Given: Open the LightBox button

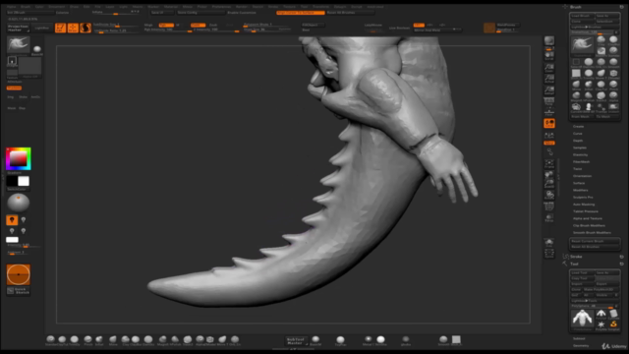Looking at the screenshot, I should [x=42, y=29].
